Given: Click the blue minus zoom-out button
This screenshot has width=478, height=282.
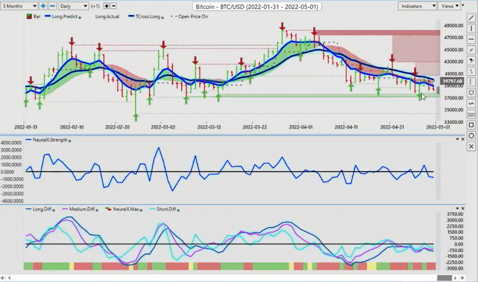Looking at the screenshot, I should coord(52,6).
